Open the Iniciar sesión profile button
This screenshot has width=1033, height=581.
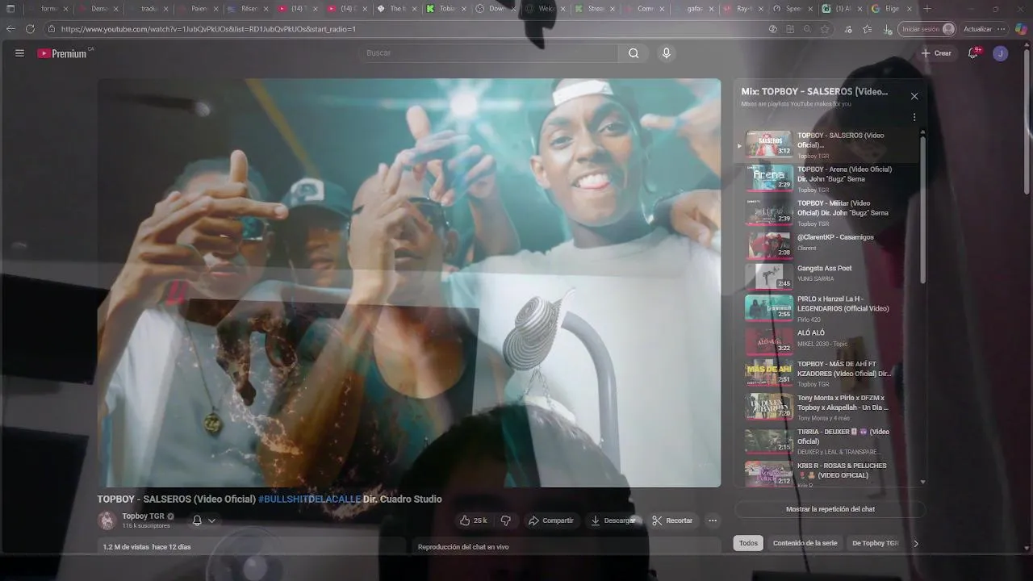pyautogui.click(x=927, y=29)
